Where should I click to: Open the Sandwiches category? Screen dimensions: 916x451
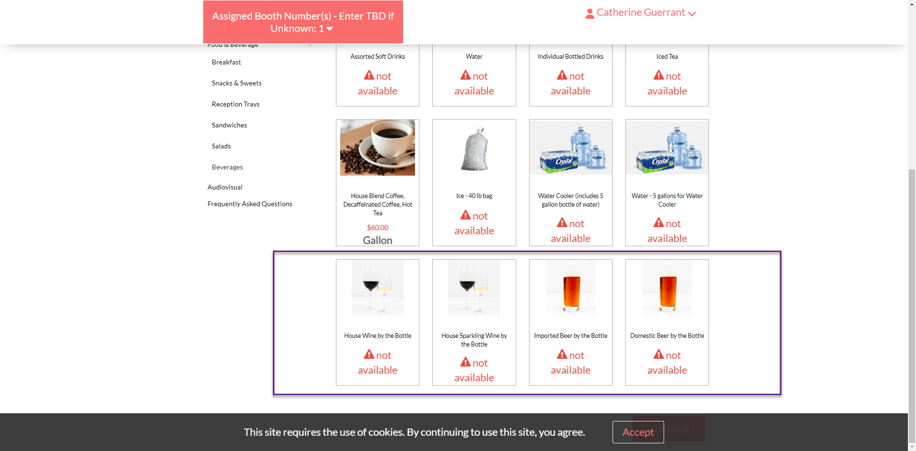click(229, 125)
